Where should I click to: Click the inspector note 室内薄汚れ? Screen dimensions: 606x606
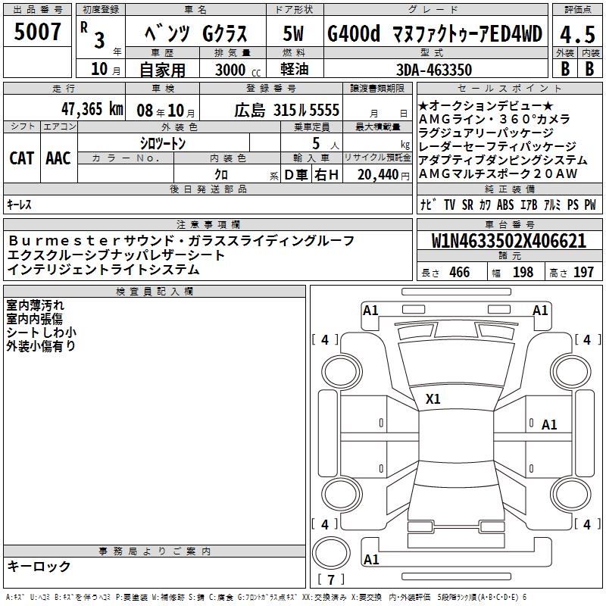pyautogui.click(x=35, y=305)
